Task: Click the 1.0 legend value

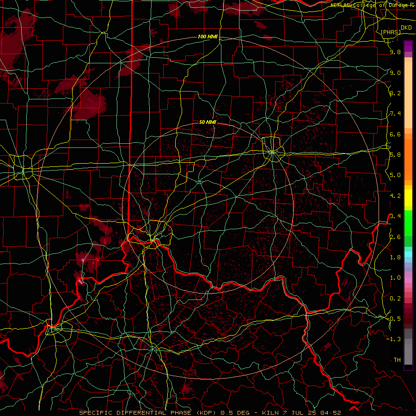Action: click(395, 278)
